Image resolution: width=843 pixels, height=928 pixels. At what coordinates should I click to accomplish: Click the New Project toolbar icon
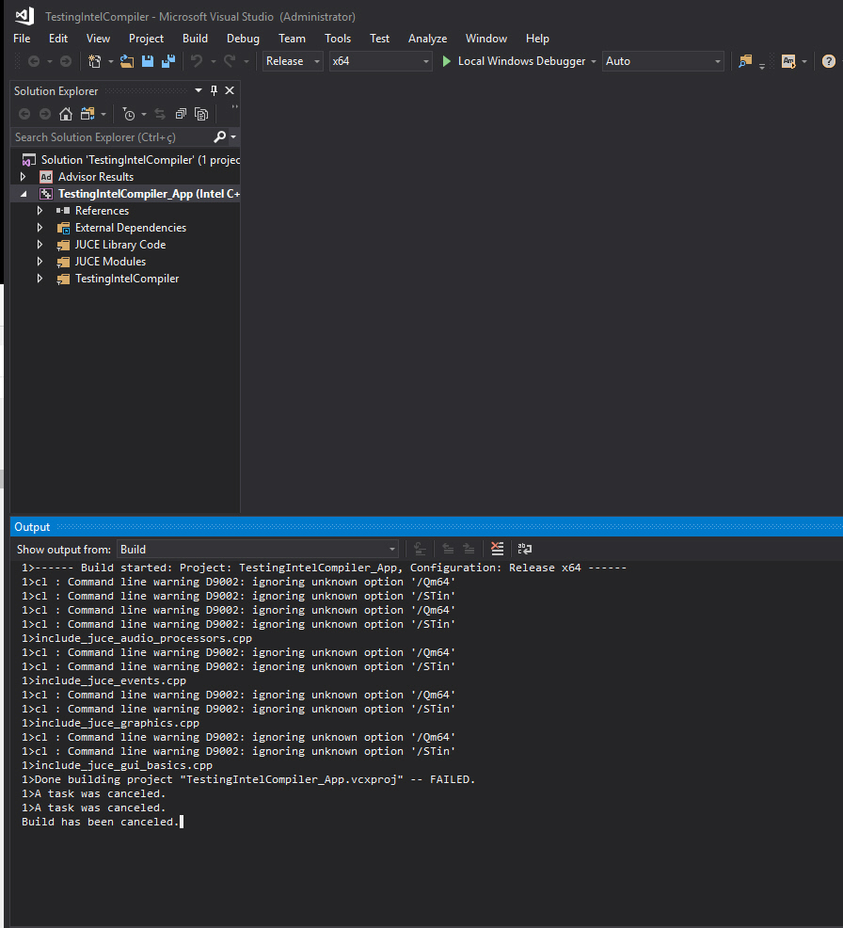[x=95, y=61]
